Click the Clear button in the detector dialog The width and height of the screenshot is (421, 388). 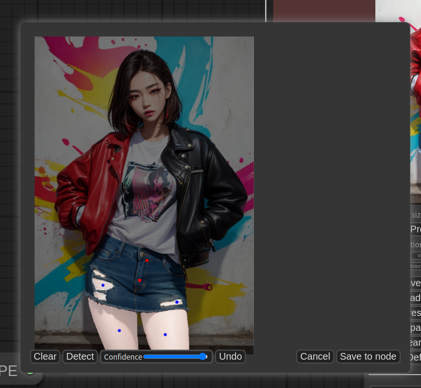45,356
